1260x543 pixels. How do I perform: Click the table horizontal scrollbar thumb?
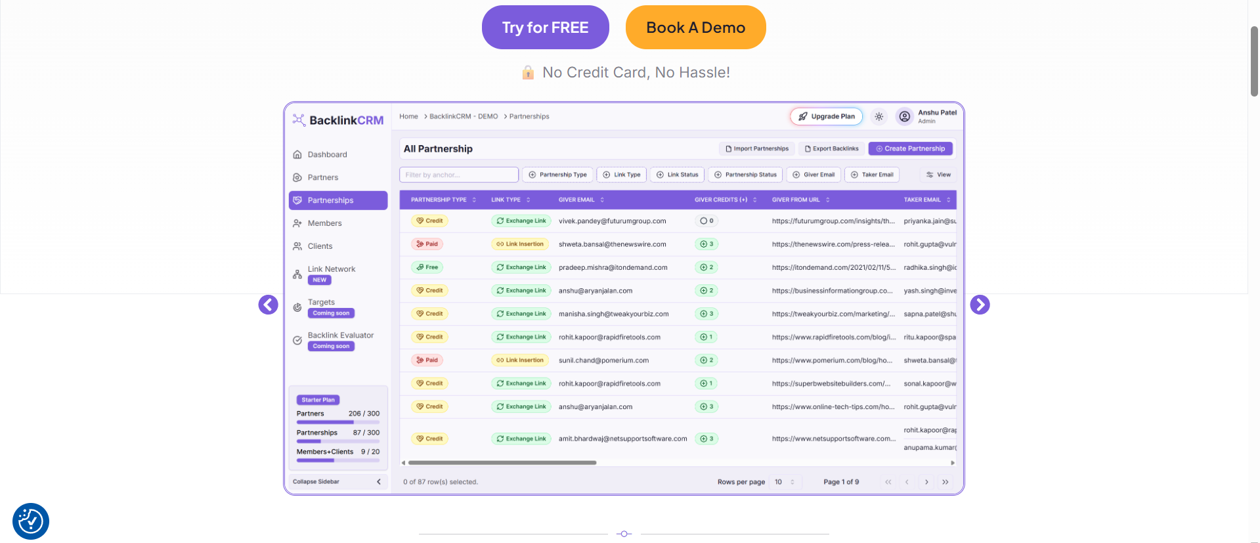(x=502, y=463)
